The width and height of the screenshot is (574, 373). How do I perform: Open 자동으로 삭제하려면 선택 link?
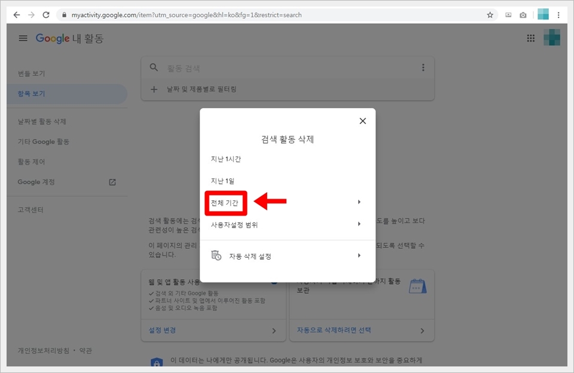coord(334,330)
